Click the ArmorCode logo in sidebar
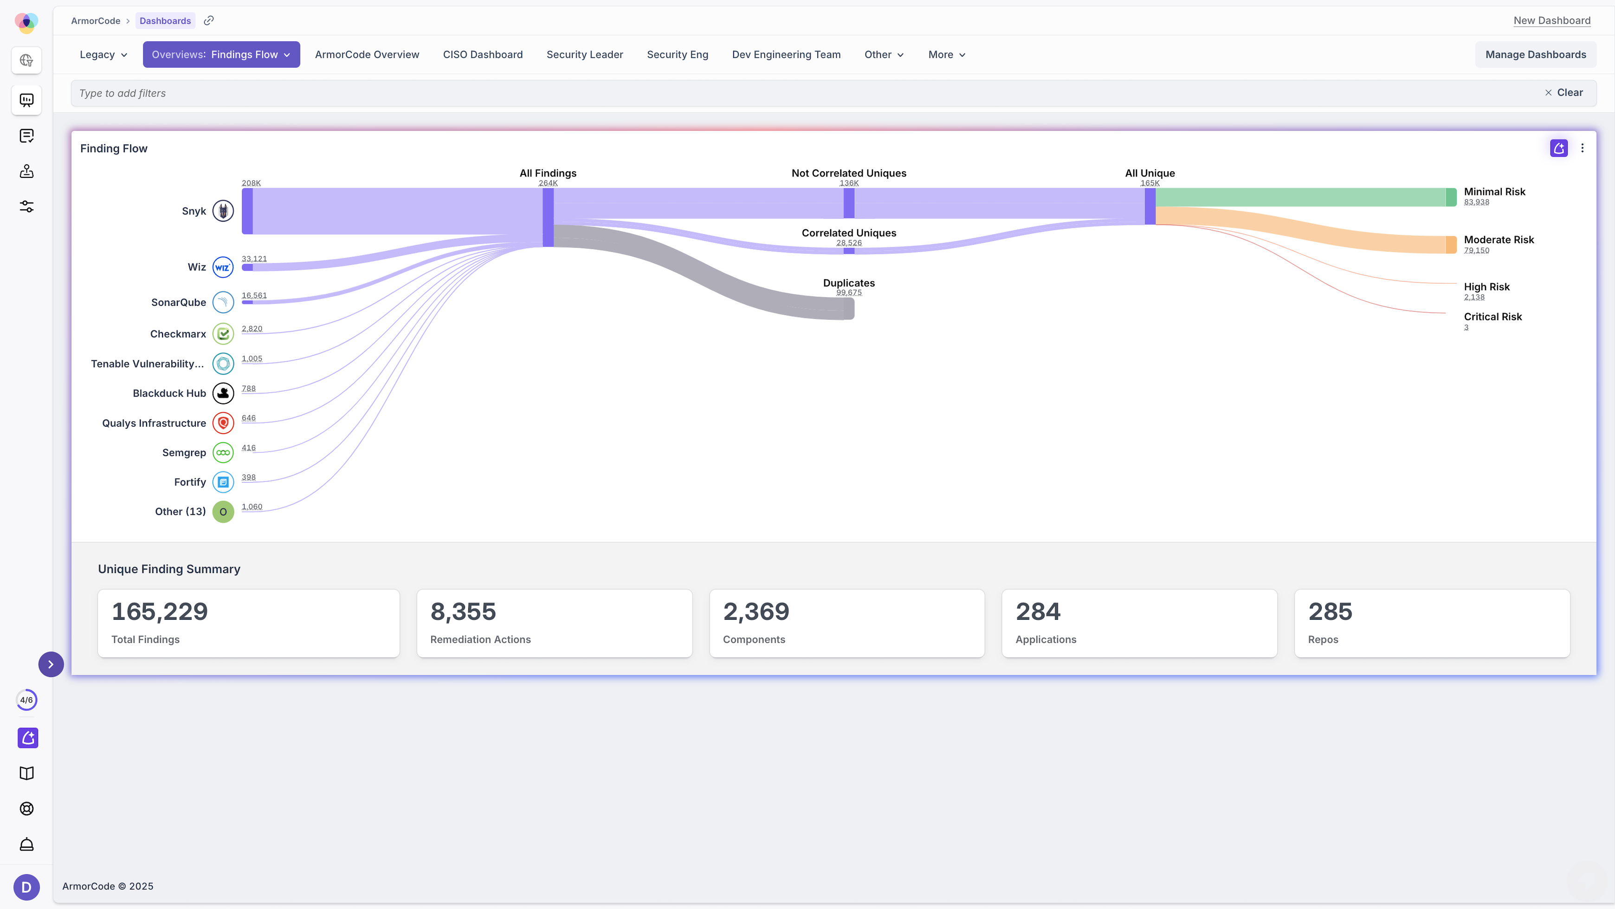Image resolution: width=1615 pixels, height=909 pixels. [26, 23]
